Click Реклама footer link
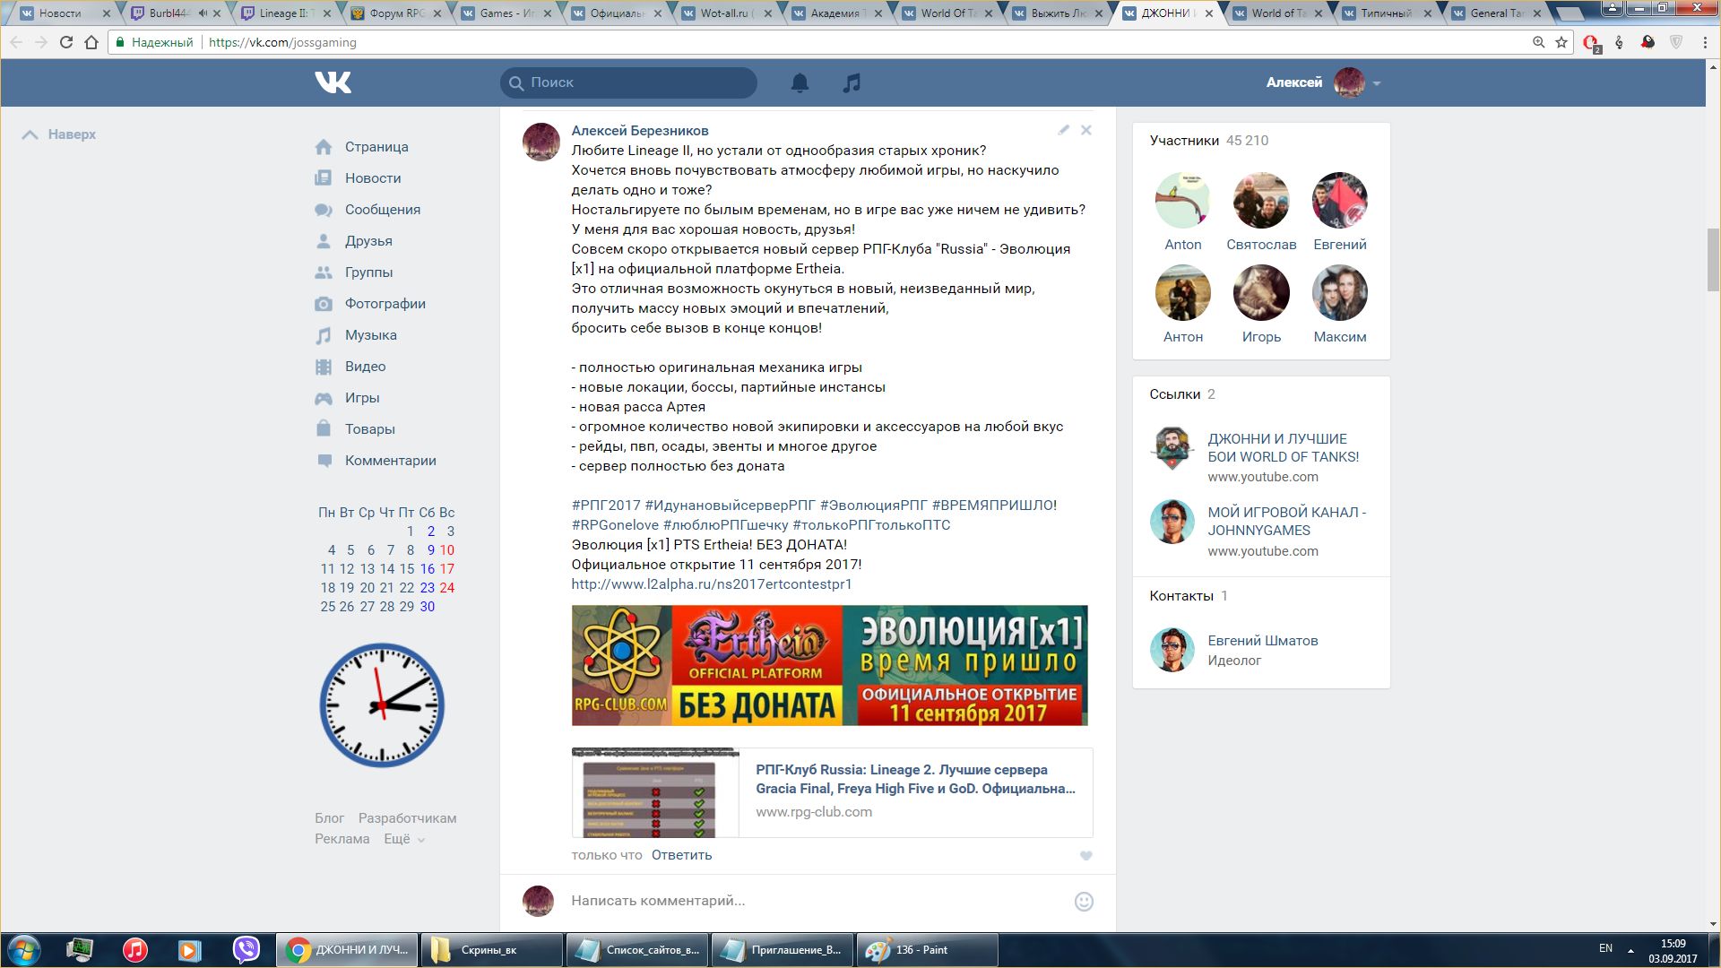The image size is (1721, 968). [x=342, y=839]
